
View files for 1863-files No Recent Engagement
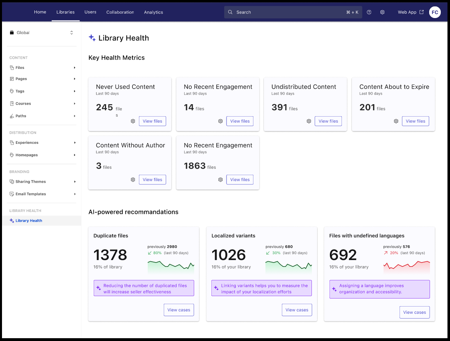click(x=240, y=180)
